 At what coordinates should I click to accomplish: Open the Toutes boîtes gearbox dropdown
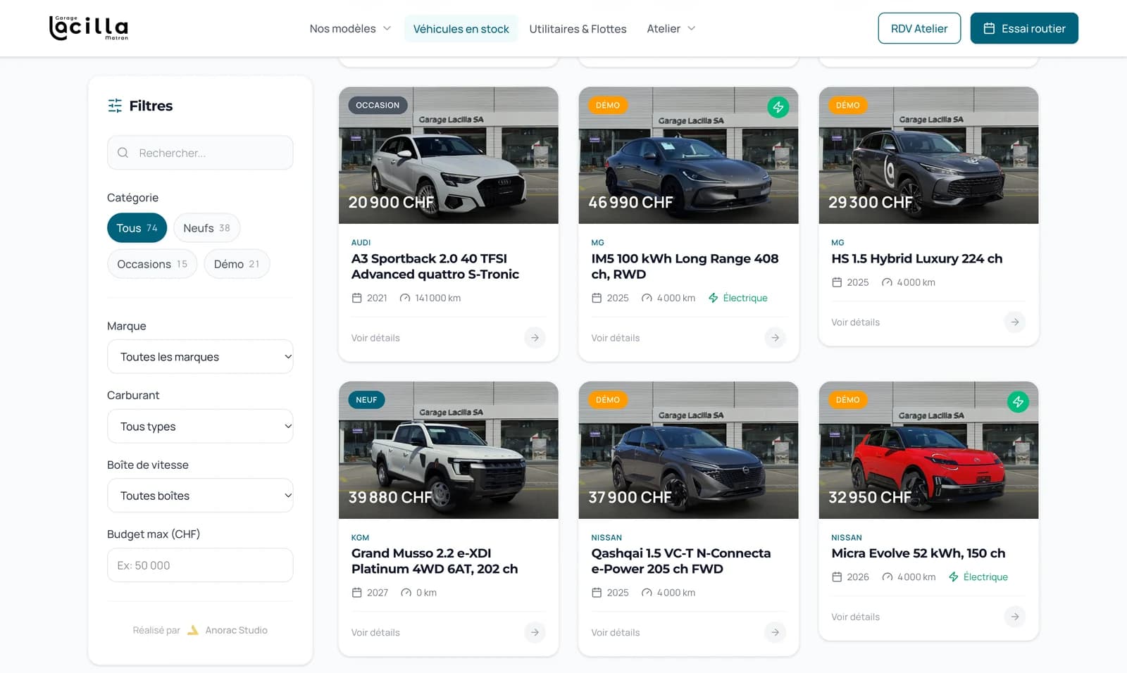pyautogui.click(x=200, y=496)
